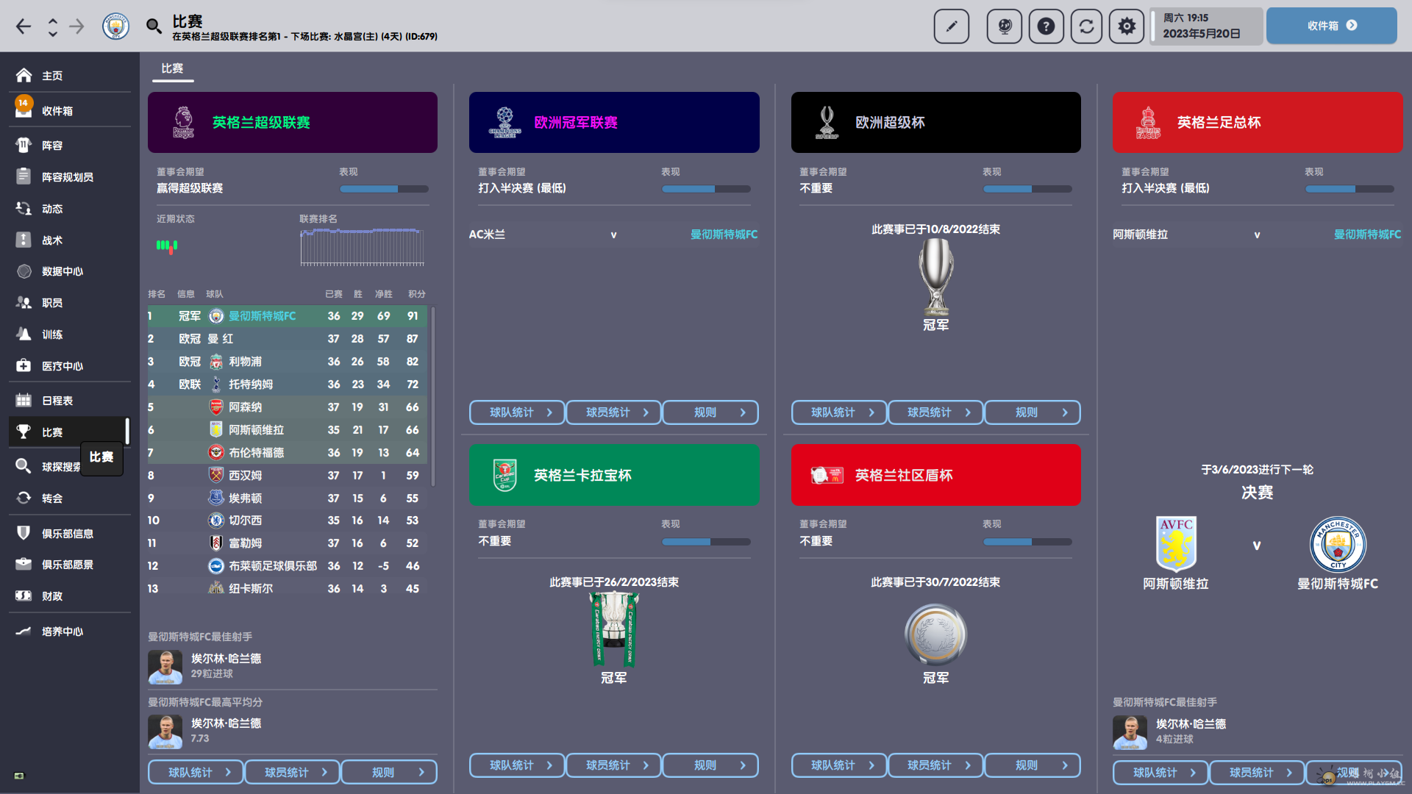The width and height of the screenshot is (1412, 794).
Task: Click 埃尔林·哈兰德 top scorer portrait
Action: point(165,667)
